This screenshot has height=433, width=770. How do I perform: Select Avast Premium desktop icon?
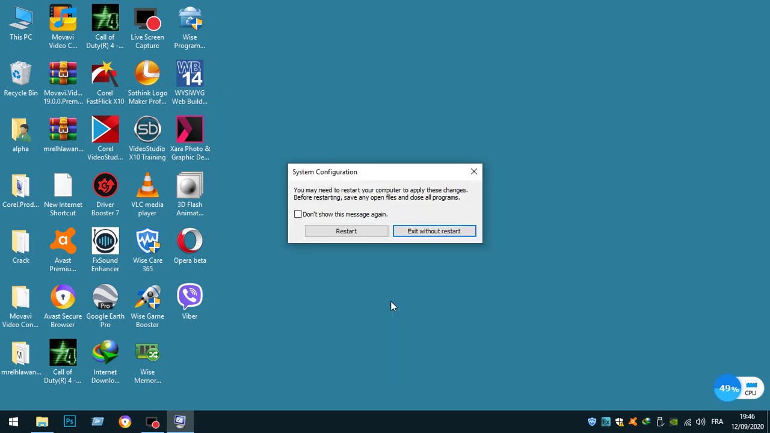(63, 251)
